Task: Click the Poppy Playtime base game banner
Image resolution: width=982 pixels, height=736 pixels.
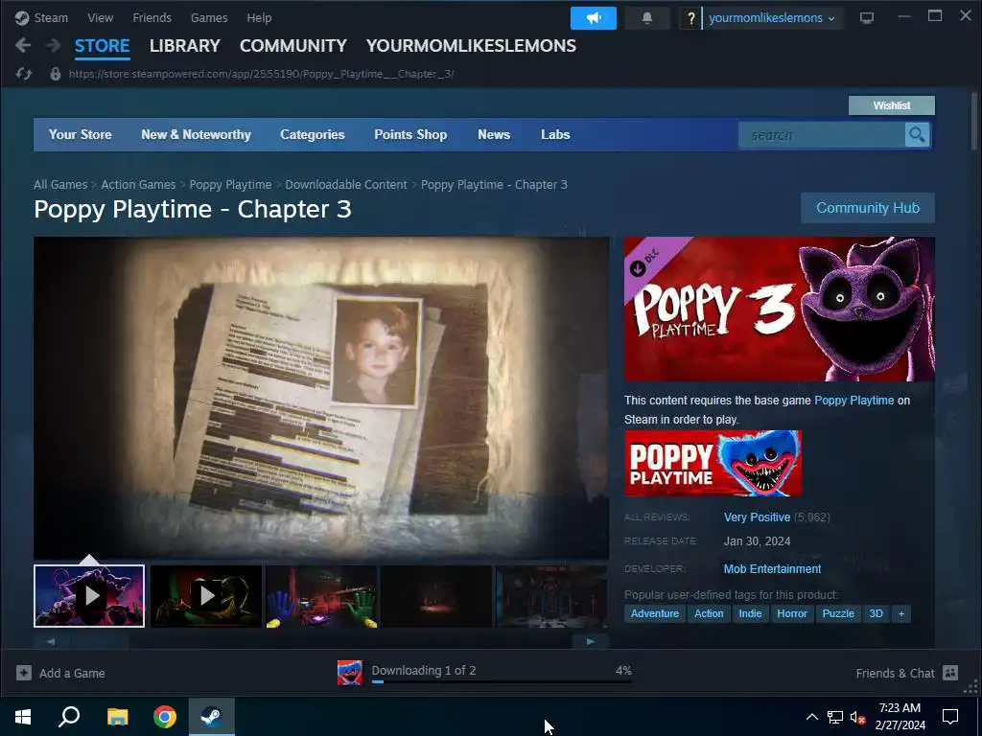Action: (x=713, y=463)
